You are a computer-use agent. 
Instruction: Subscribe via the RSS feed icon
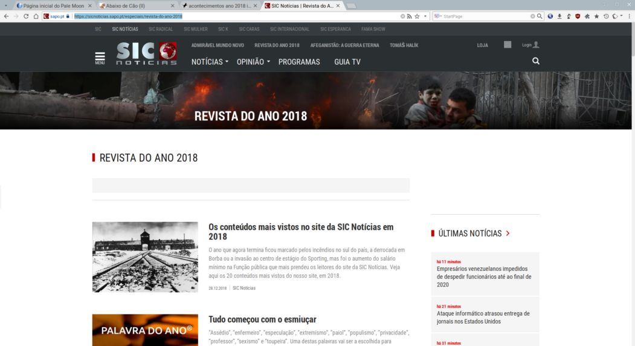410,16
